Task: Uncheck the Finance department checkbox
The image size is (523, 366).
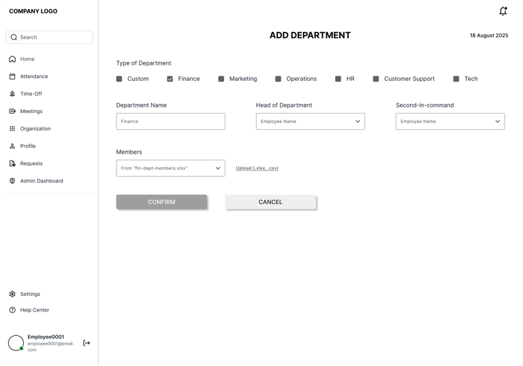Action: click(170, 79)
